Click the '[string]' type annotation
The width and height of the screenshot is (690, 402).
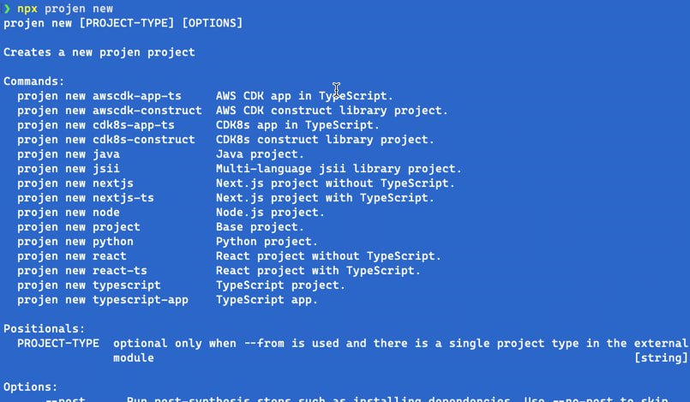point(661,358)
